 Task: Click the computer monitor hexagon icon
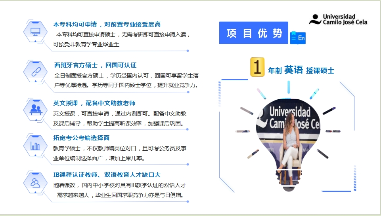coord(35,32)
